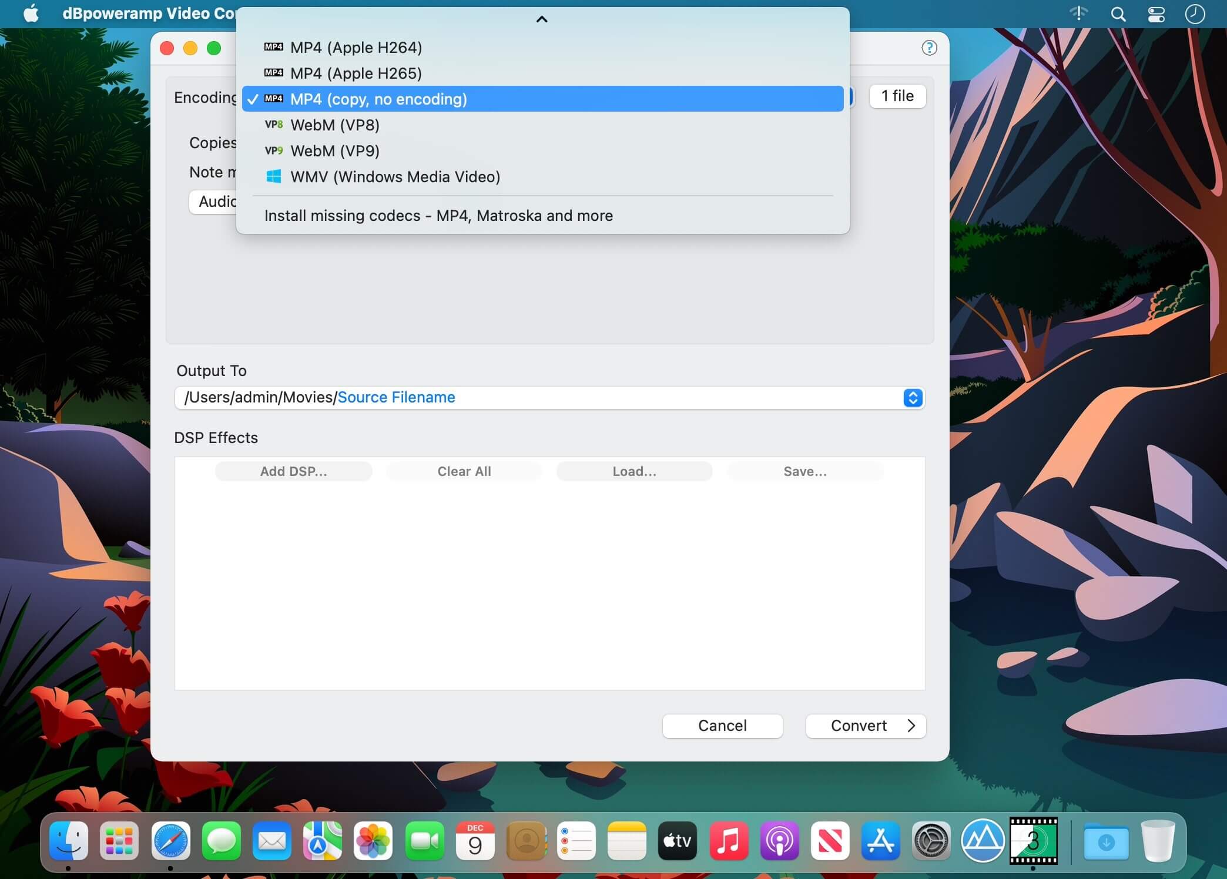Viewport: 1227px width, 879px height.
Task: Click the Cancel button
Action: pyautogui.click(x=722, y=726)
